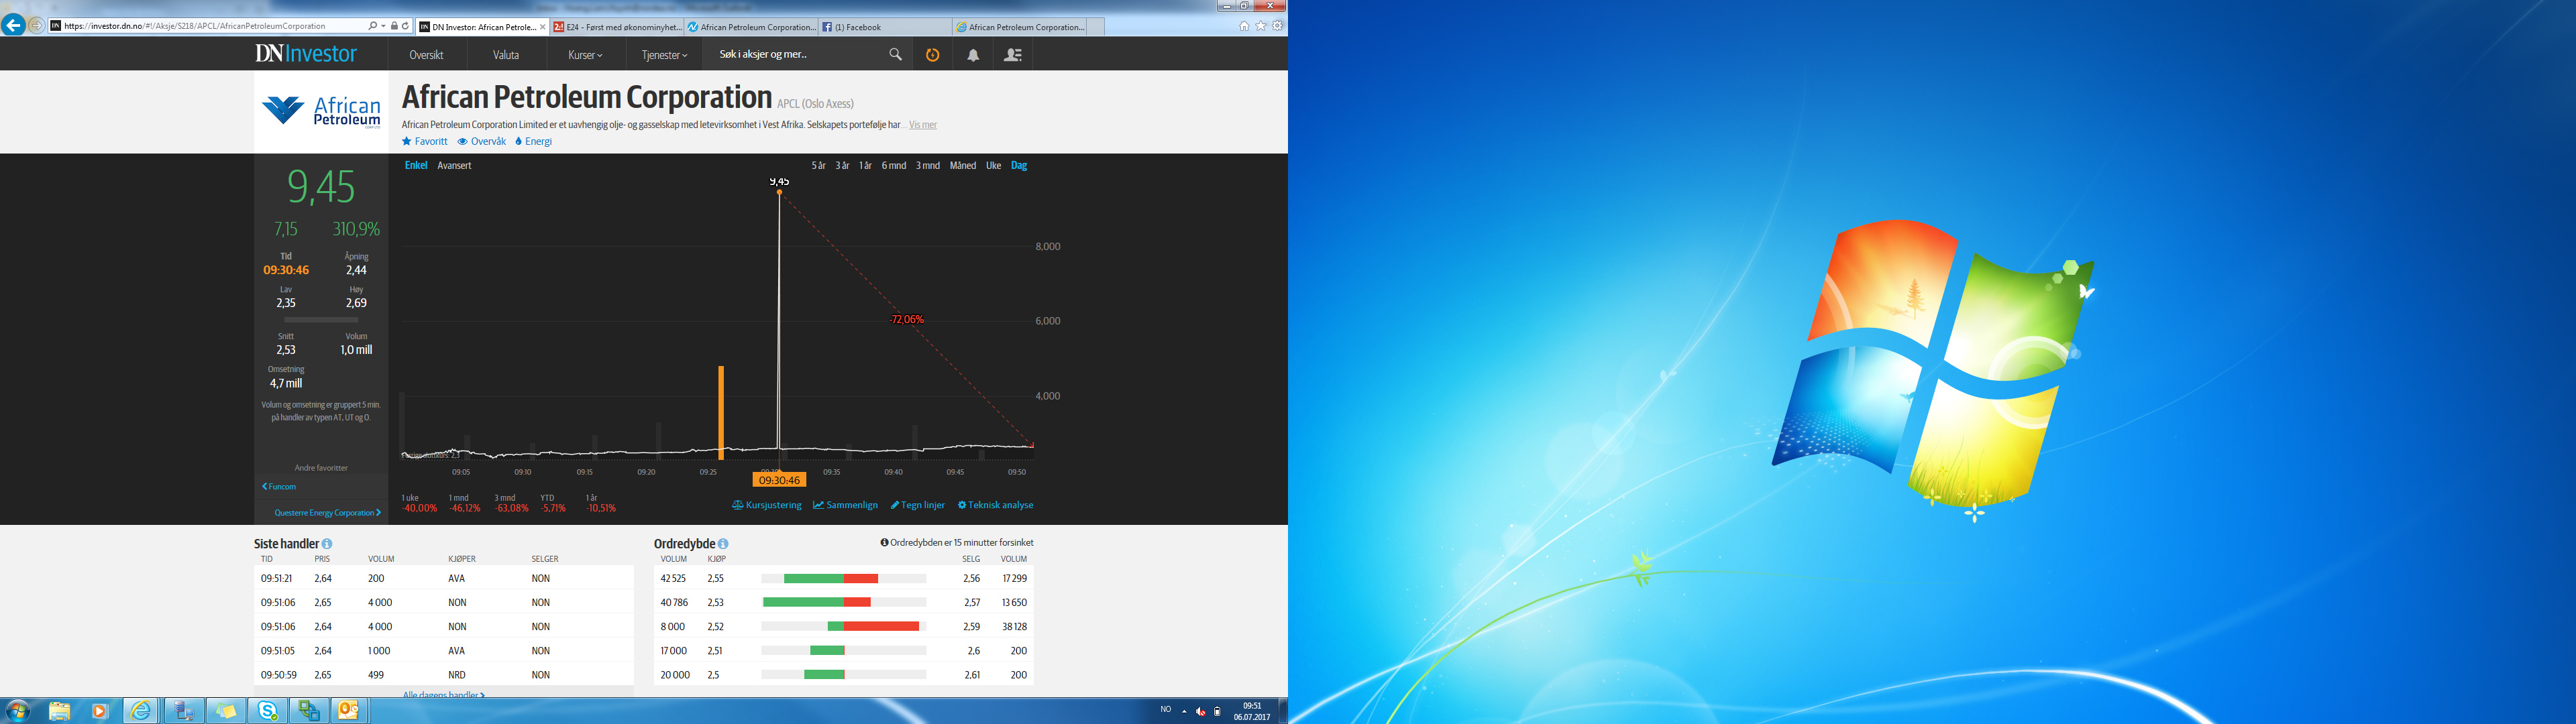Open the user profile icon in navbar

coord(1012,55)
